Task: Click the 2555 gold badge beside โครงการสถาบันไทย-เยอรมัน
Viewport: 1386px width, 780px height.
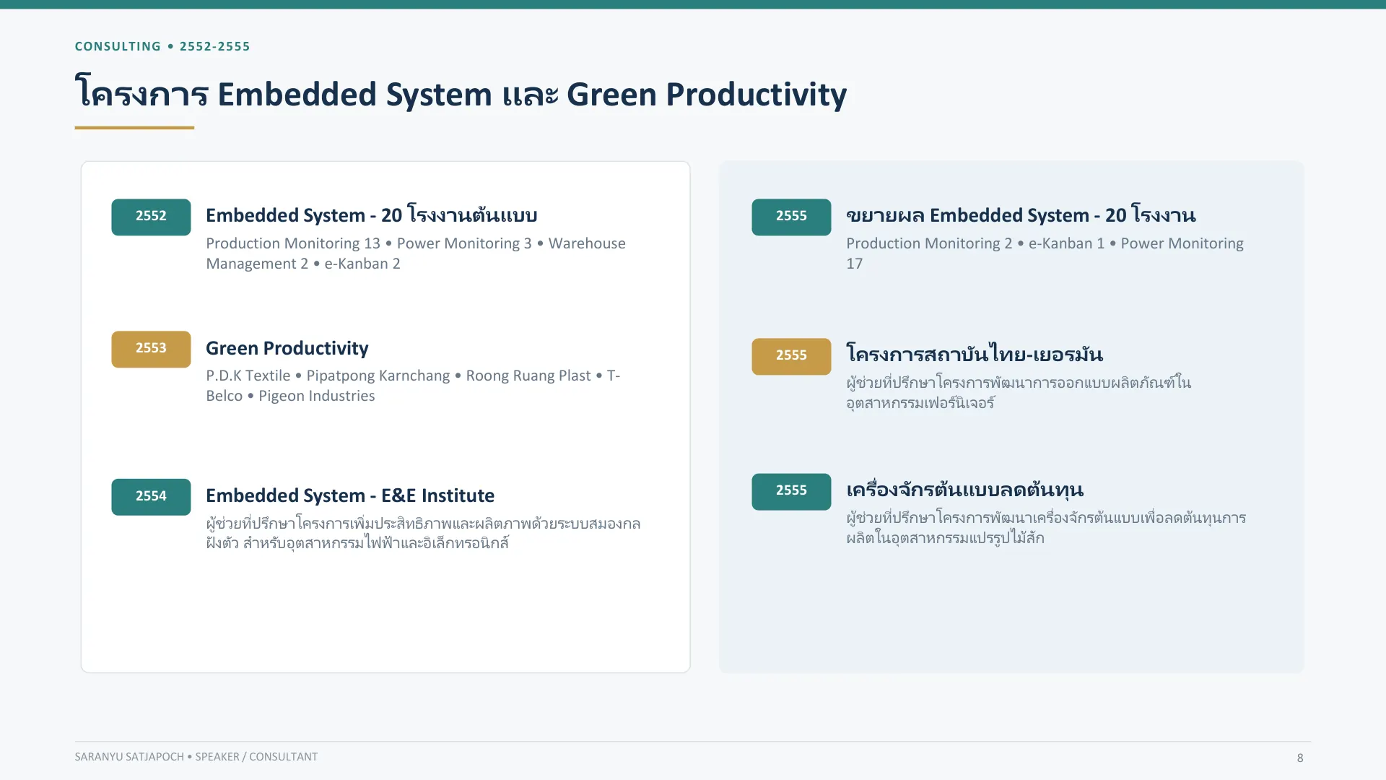Action: pyautogui.click(x=791, y=356)
